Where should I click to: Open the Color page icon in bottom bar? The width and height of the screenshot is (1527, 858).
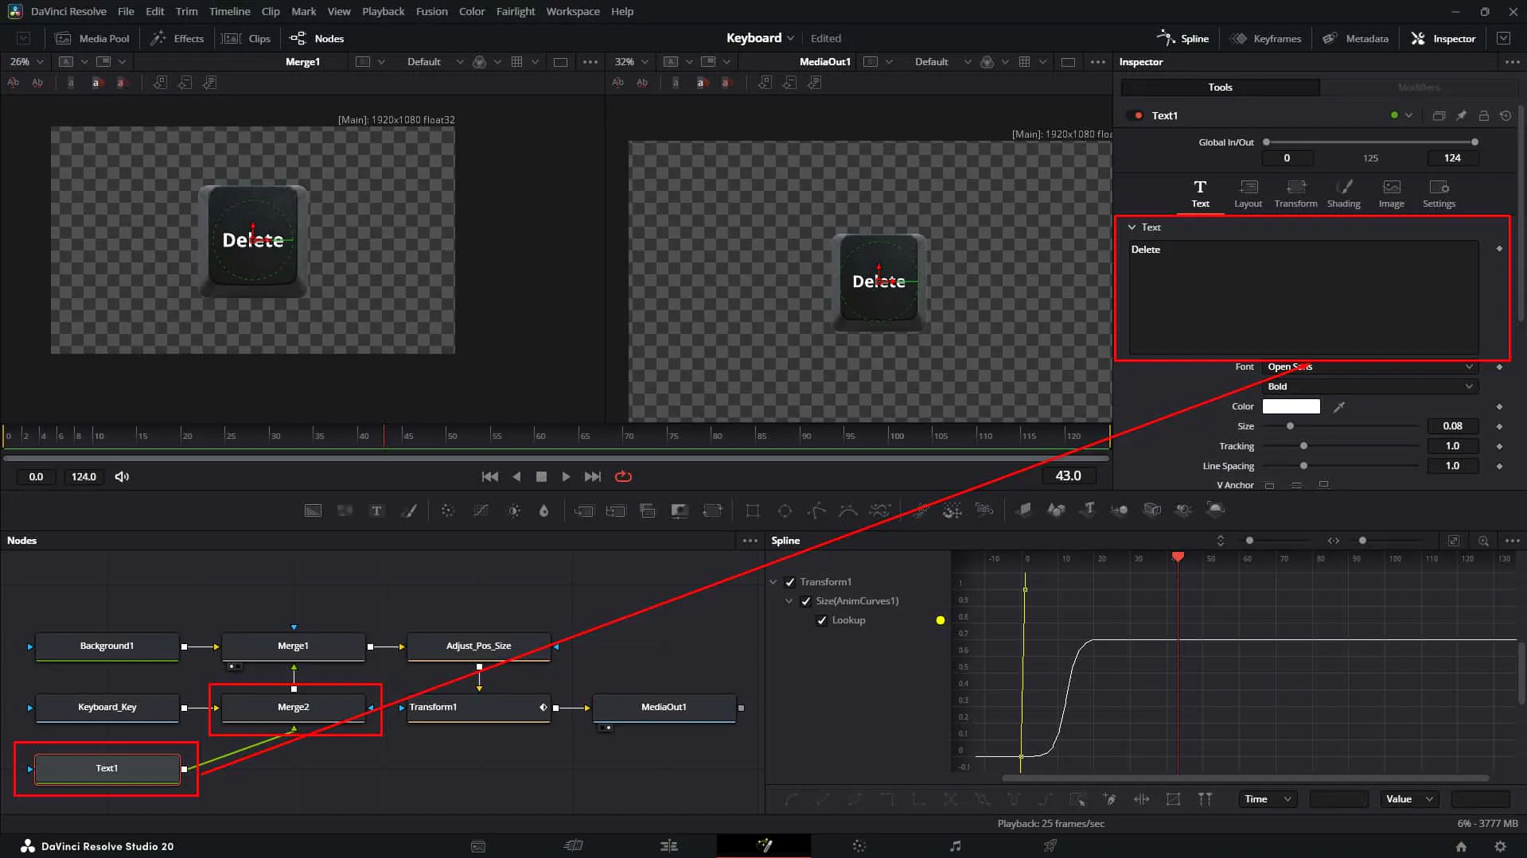[859, 846]
